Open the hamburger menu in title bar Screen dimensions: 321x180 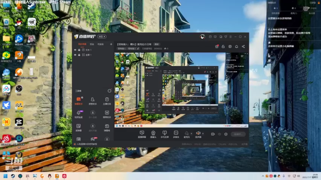(x=230, y=37)
